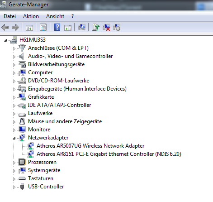Image resolution: width=213 pixels, height=202 pixels.
Task: Click the Update driver software icon
Action: point(96,27)
